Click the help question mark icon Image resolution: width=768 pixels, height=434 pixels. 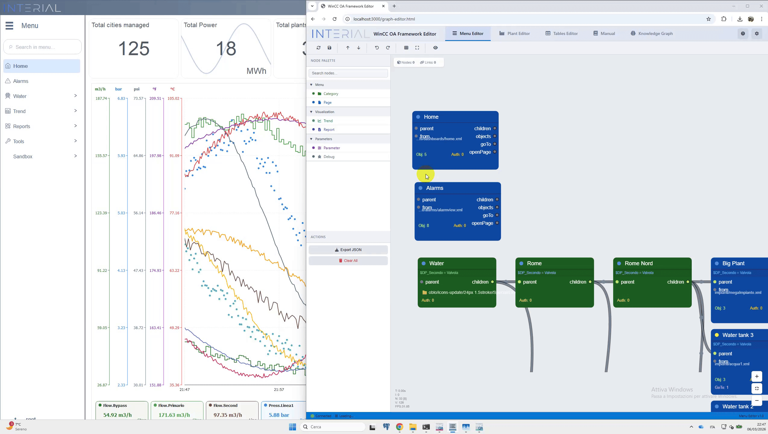[x=743, y=33]
